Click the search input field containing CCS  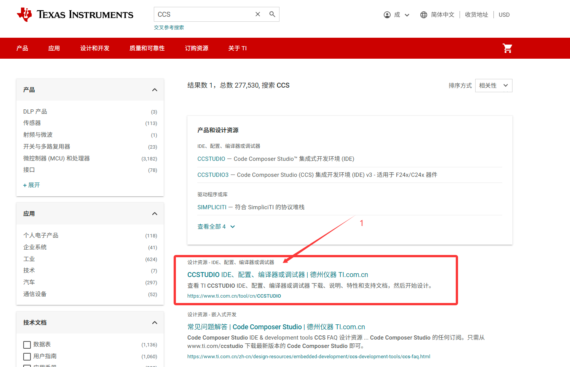[x=204, y=14]
